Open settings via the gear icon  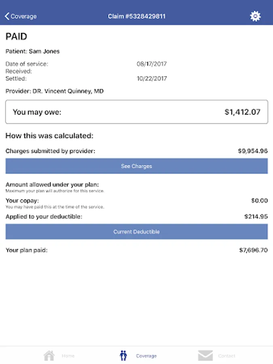(x=255, y=16)
